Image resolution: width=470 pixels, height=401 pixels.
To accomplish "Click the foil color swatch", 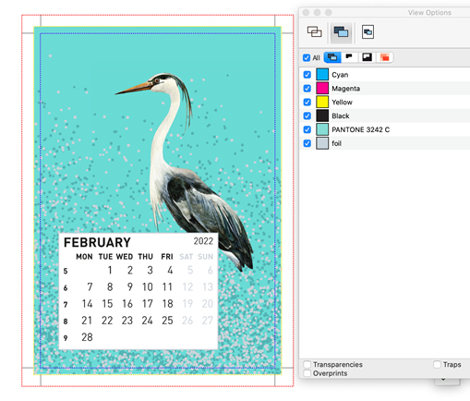I will (322, 143).
